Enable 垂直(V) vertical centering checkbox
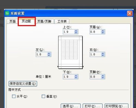The image size is (136, 108). (43, 96)
